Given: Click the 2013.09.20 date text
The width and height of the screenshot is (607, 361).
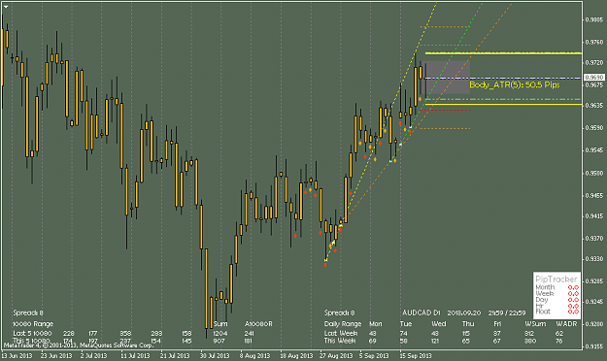Looking at the screenshot, I should click(x=464, y=312).
